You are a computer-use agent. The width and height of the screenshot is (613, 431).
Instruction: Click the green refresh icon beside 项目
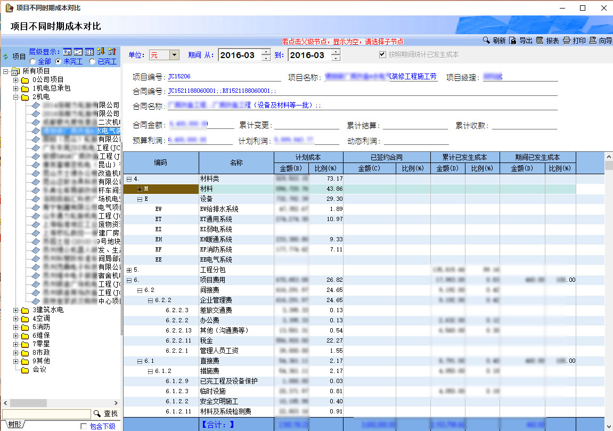(x=6, y=56)
